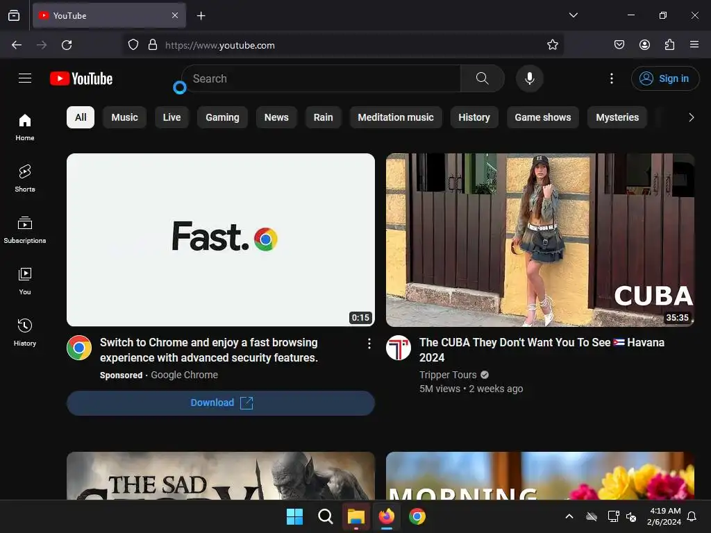Go back to the previous page
Screen dimensions: 711x533
17,45
